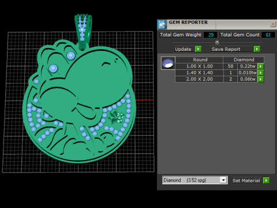Click the green arrow next to Update
This screenshot has width=277, height=208.
198,49
